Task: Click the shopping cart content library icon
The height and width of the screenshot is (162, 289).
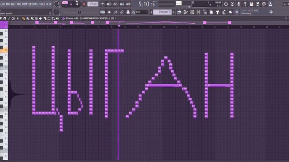Action: click(237, 12)
